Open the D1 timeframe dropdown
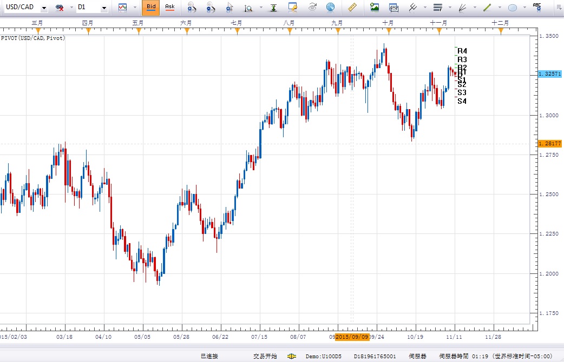This screenshot has width=564, height=362. [x=104, y=8]
